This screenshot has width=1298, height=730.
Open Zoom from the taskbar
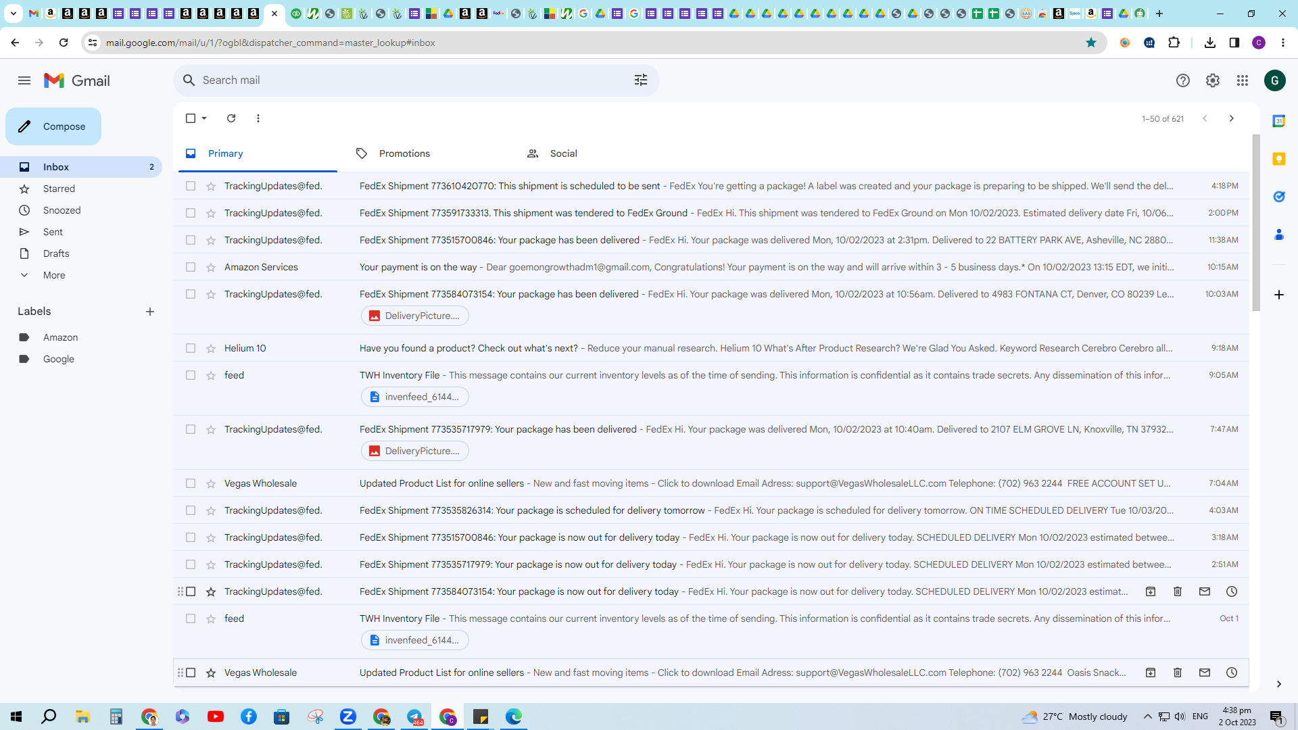(x=348, y=716)
